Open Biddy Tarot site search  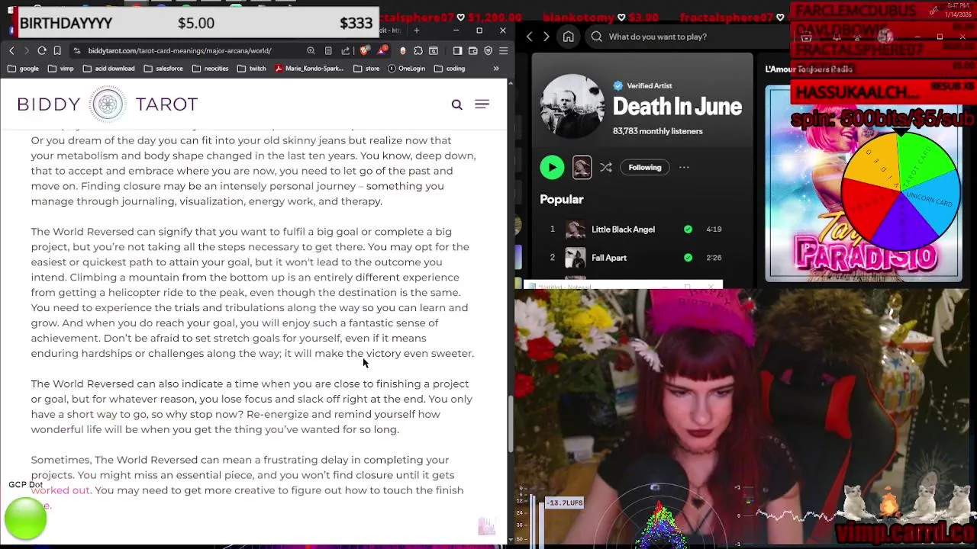point(456,104)
